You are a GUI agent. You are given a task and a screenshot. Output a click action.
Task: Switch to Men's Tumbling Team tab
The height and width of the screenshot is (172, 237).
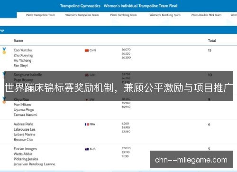coord(123,15)
